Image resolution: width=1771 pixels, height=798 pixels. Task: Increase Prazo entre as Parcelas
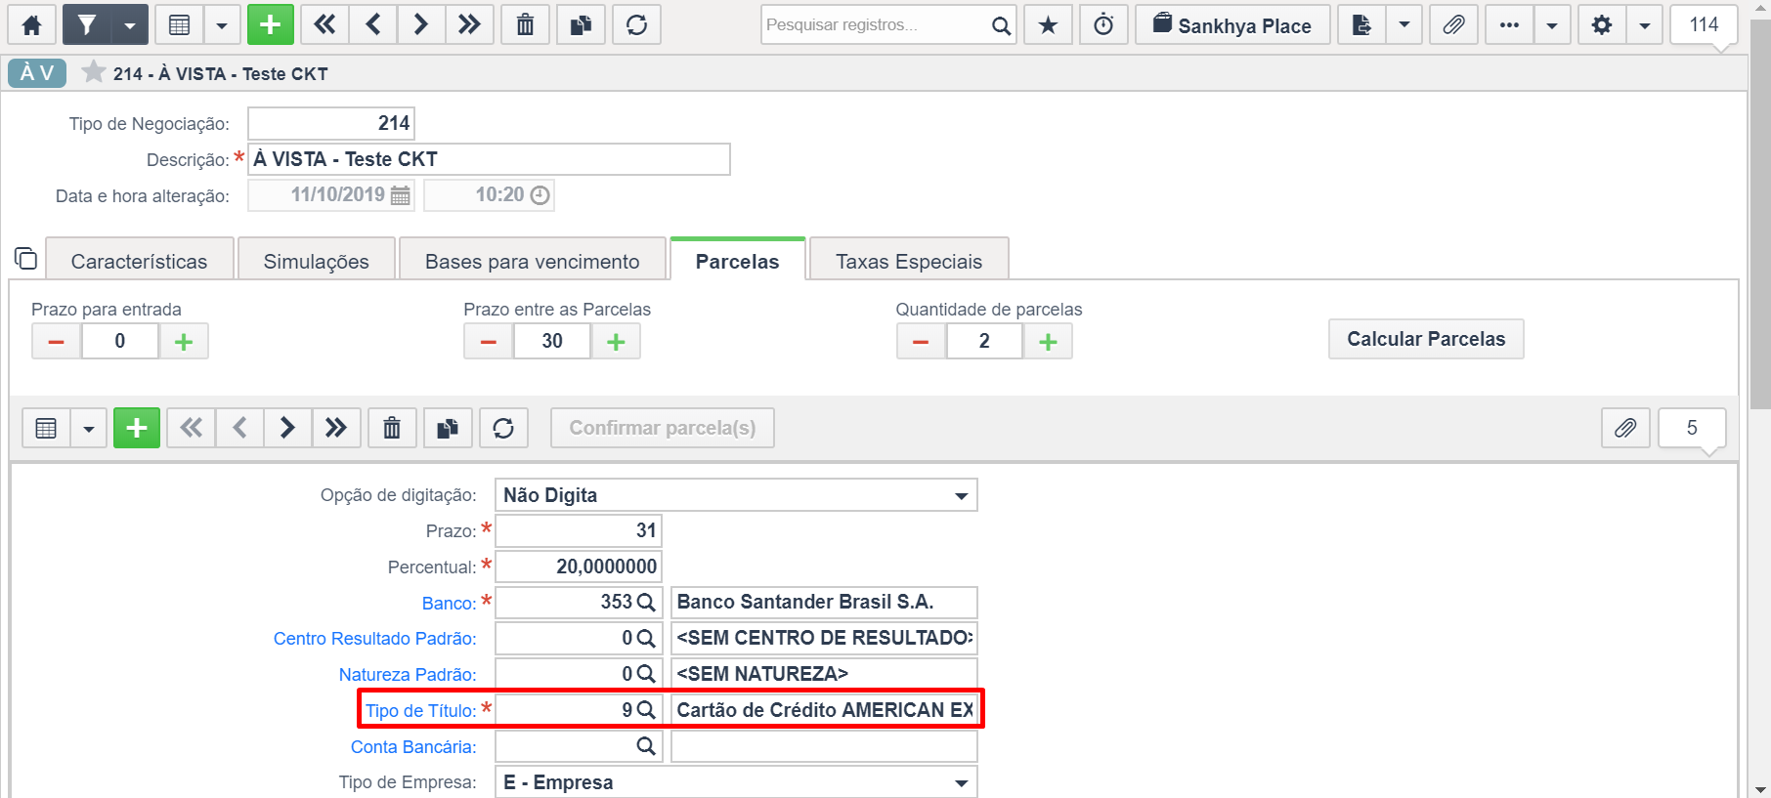click(x=616, y=341)
